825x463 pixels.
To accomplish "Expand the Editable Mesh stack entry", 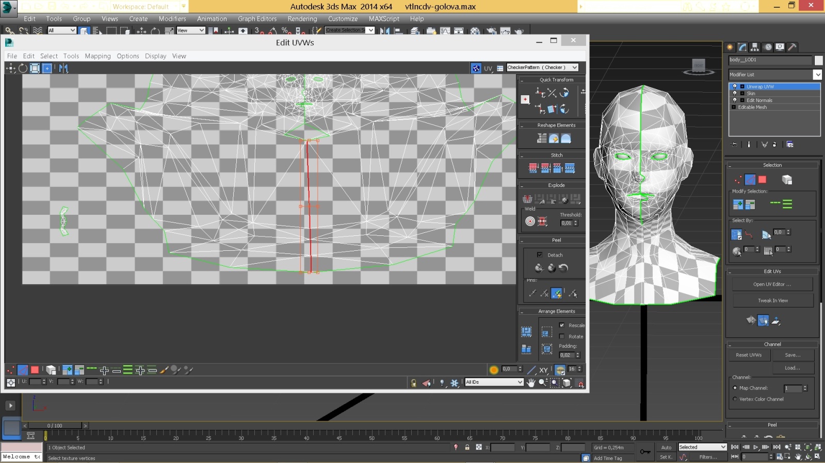I will click(x=734, y=107).
